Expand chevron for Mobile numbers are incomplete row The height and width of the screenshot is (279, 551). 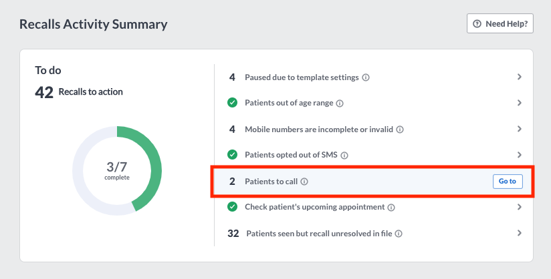[x=520, y=129]
